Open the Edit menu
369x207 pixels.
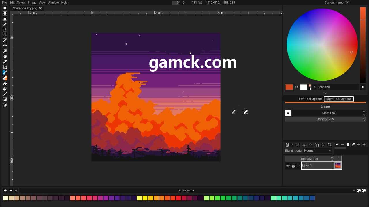[x=12, y=3]
